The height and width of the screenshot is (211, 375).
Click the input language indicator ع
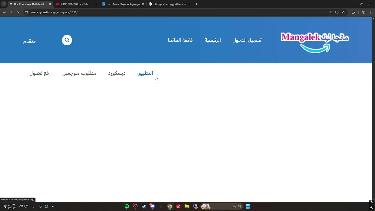coord(33,206)
